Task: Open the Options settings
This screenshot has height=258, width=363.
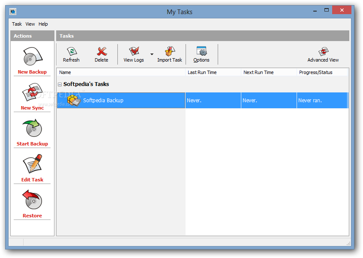Action: coord(201,55)
